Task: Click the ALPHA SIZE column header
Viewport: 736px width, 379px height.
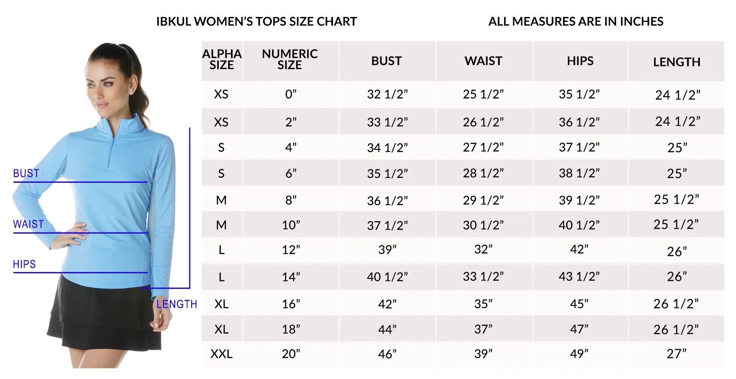Action: click(222, 60)
